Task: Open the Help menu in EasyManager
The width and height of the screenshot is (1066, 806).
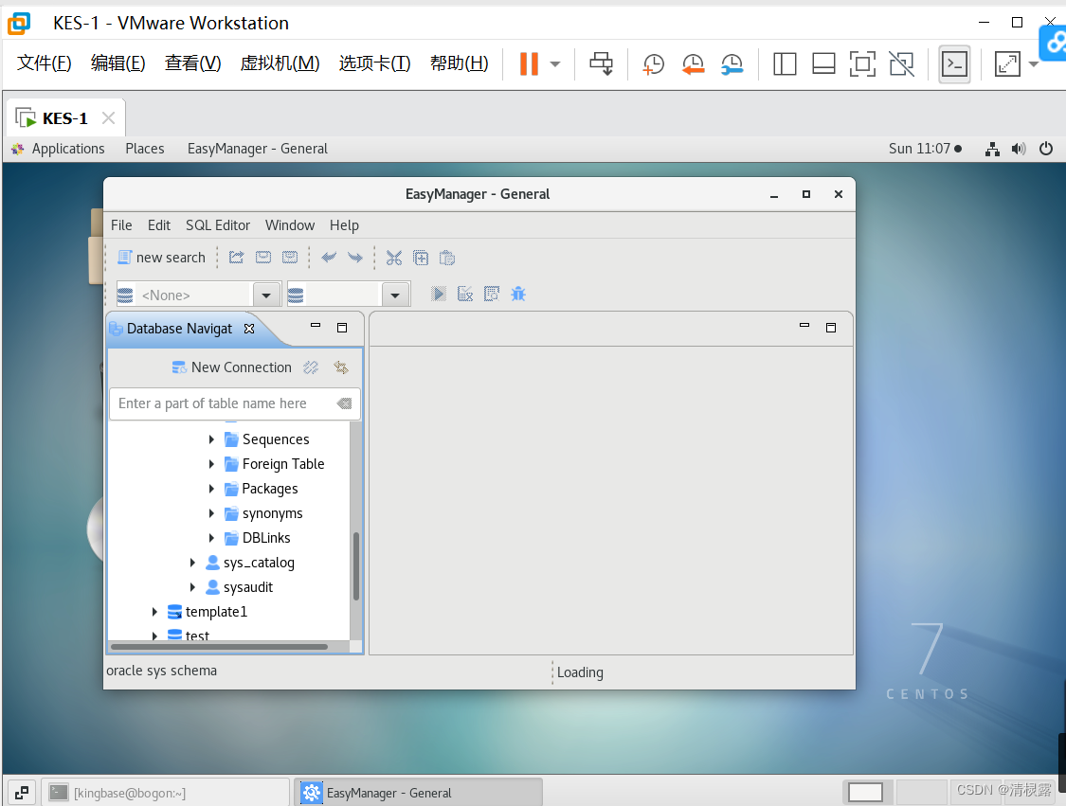Action: [344, 225]
